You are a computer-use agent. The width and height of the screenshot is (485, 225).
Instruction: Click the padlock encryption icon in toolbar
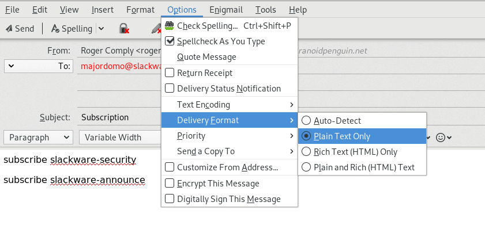pyautogui.click(x=124, y=29)
